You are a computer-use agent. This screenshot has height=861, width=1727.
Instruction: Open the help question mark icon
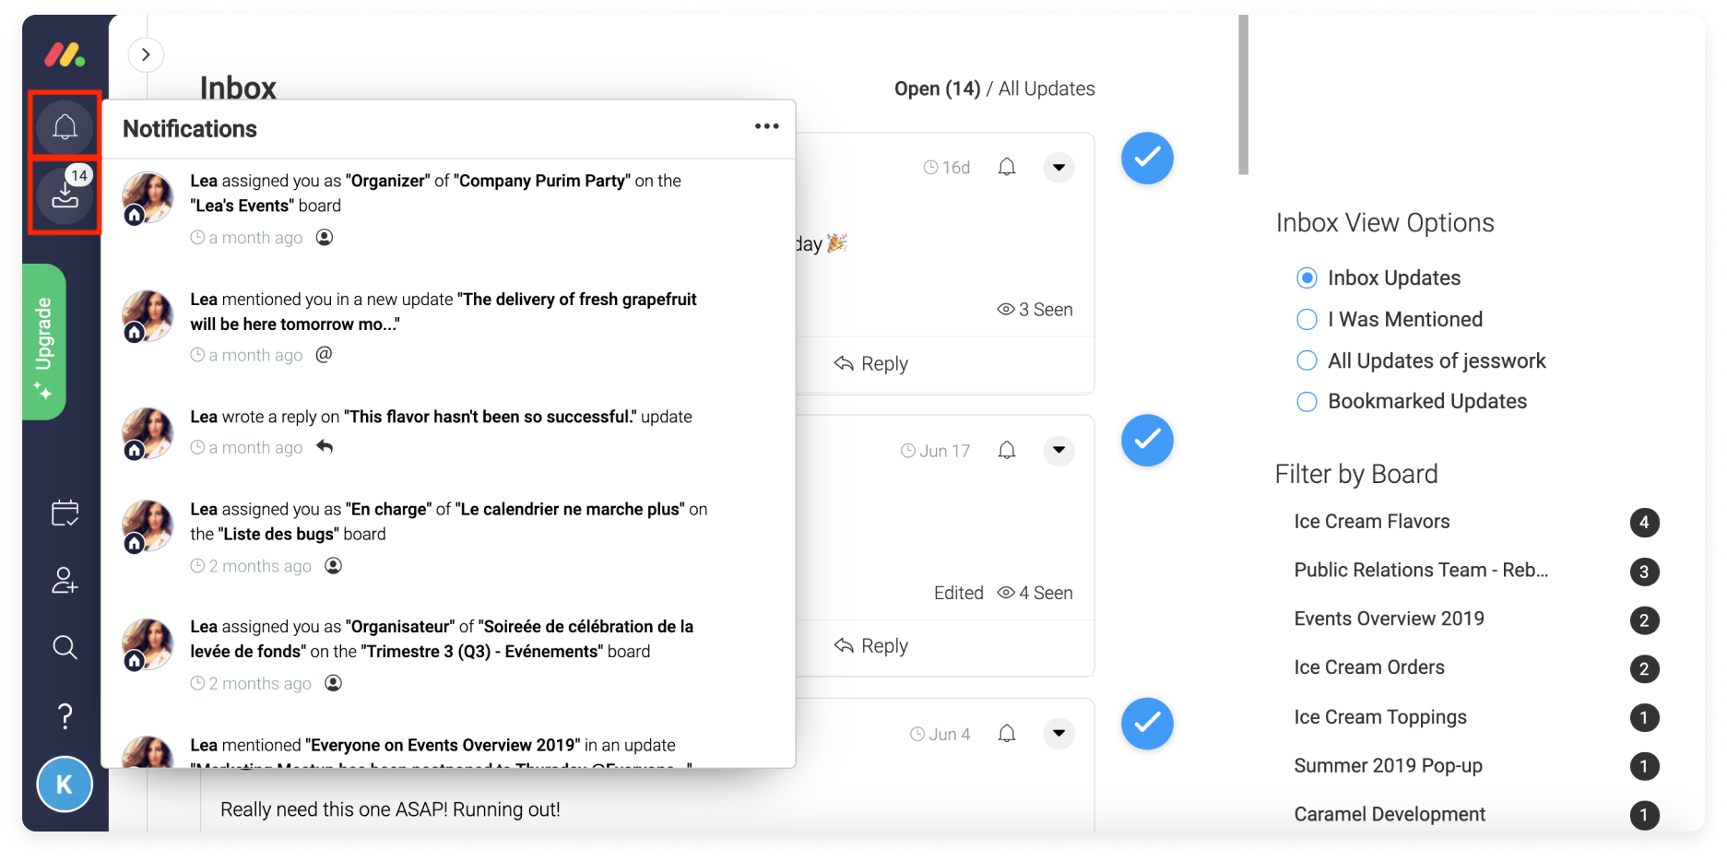[x=65, y=716]
